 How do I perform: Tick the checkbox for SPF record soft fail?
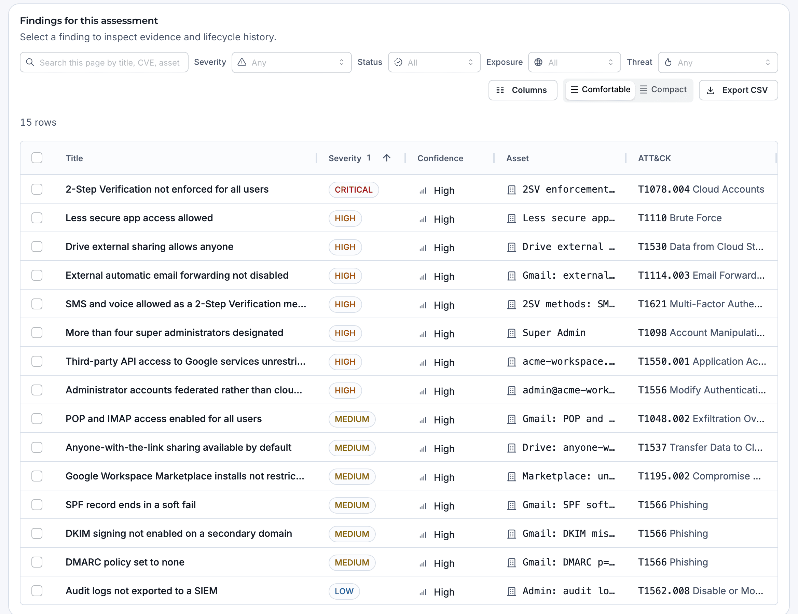(x=37, y=505)
